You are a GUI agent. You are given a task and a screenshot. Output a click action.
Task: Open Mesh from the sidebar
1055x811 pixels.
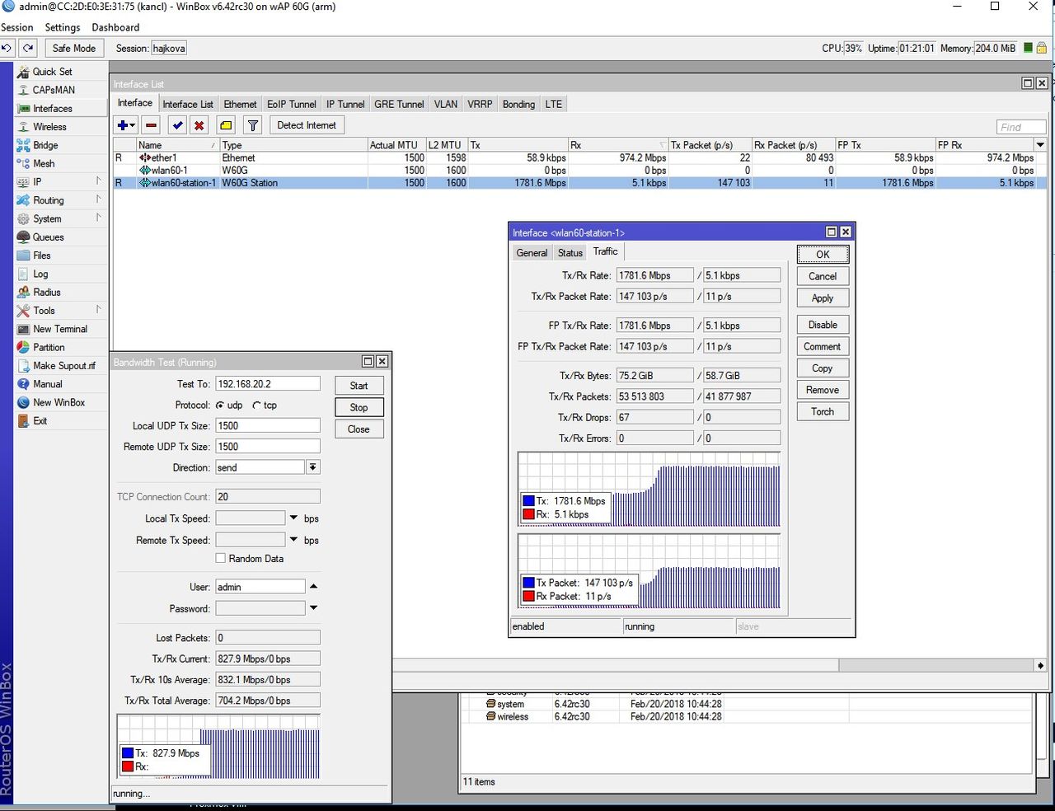coord(44,163)
